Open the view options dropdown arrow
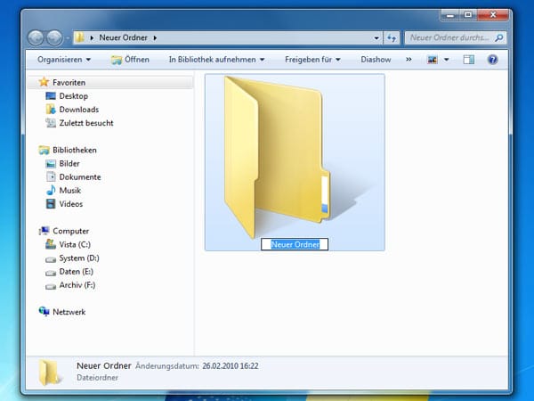 point(446,60)
